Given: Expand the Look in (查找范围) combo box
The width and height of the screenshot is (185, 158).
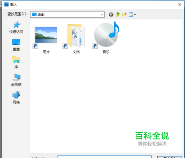Looking at the screenshot, I should point(67,14).
